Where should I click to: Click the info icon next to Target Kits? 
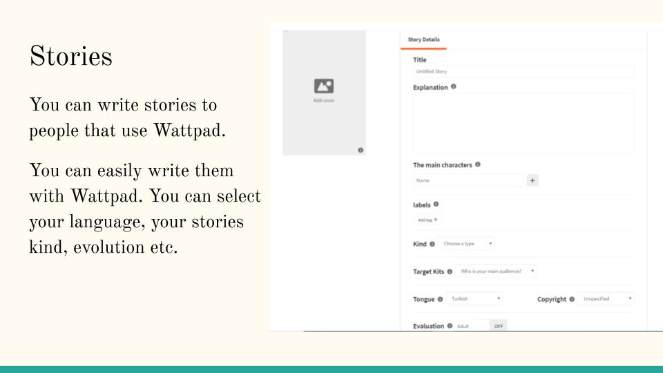[x=450, y=271]
